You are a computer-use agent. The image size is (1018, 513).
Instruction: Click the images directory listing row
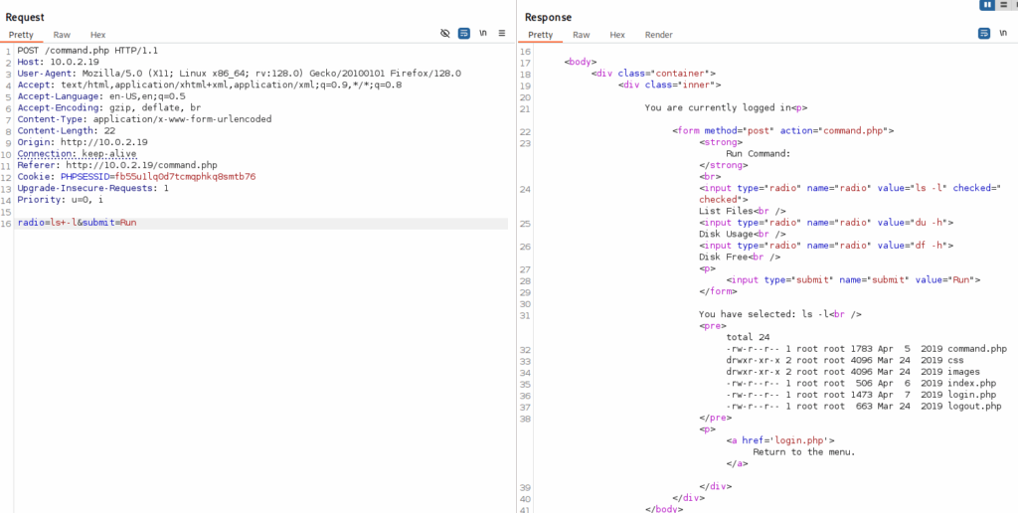853,372
